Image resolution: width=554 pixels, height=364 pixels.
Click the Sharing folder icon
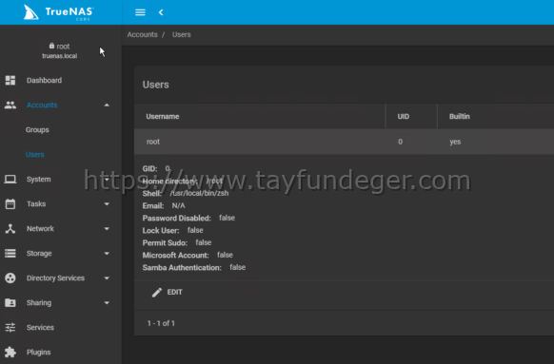point(10,302)
